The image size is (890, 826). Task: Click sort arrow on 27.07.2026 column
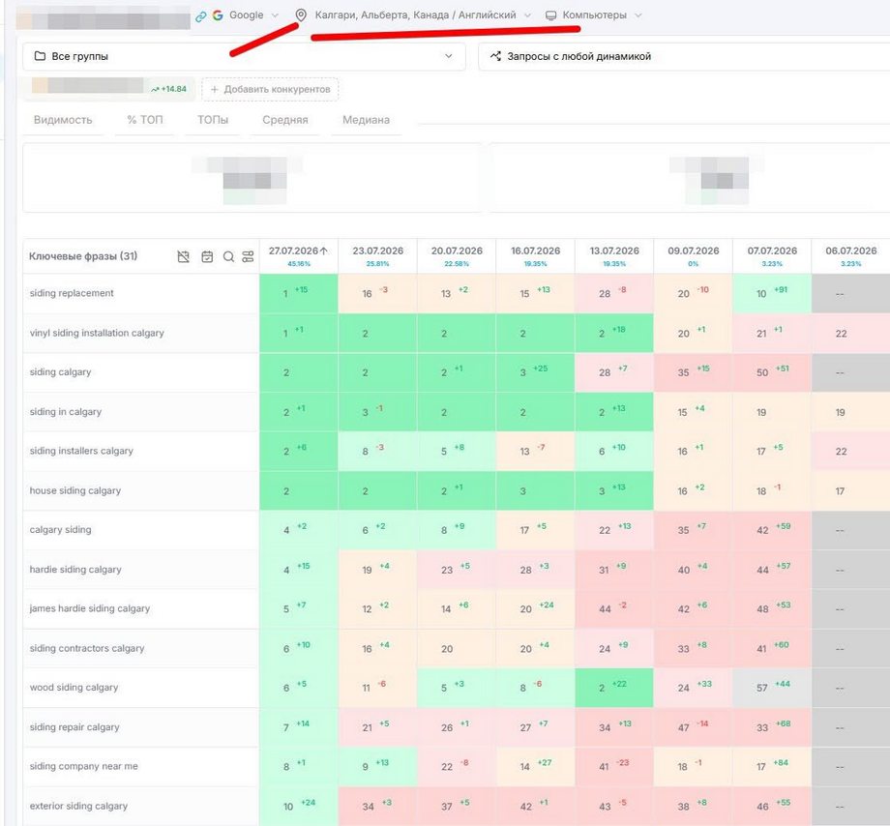coord(324,251)
